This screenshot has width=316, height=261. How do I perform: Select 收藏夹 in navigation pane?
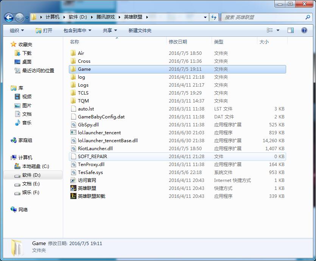(25, 45)
